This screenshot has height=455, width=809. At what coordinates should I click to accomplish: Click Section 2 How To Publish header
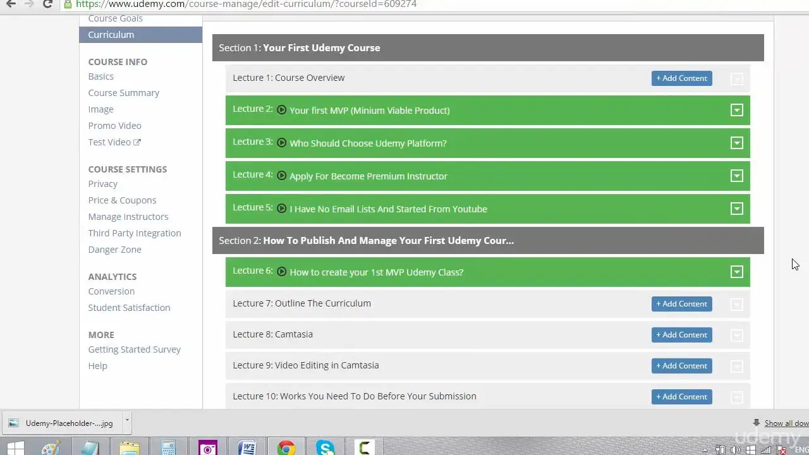[x=488, y=241]
